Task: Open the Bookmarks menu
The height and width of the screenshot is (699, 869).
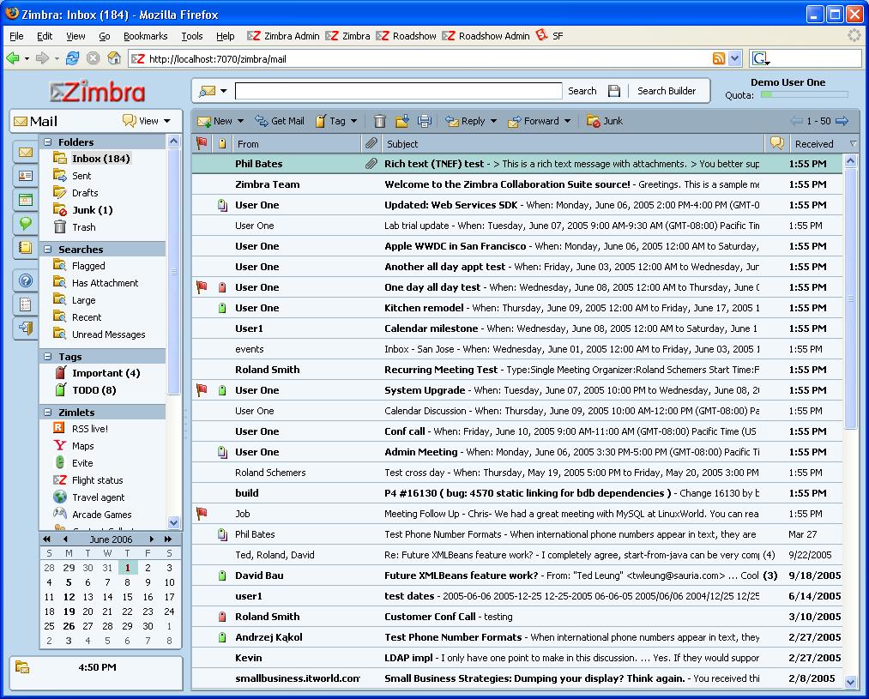Action: [145, 36]
